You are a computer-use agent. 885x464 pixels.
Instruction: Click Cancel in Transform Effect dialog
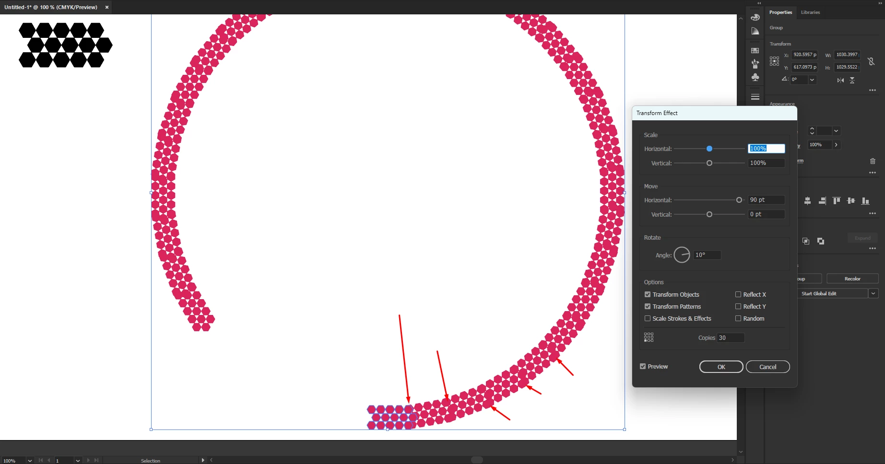tap(767, 367)
